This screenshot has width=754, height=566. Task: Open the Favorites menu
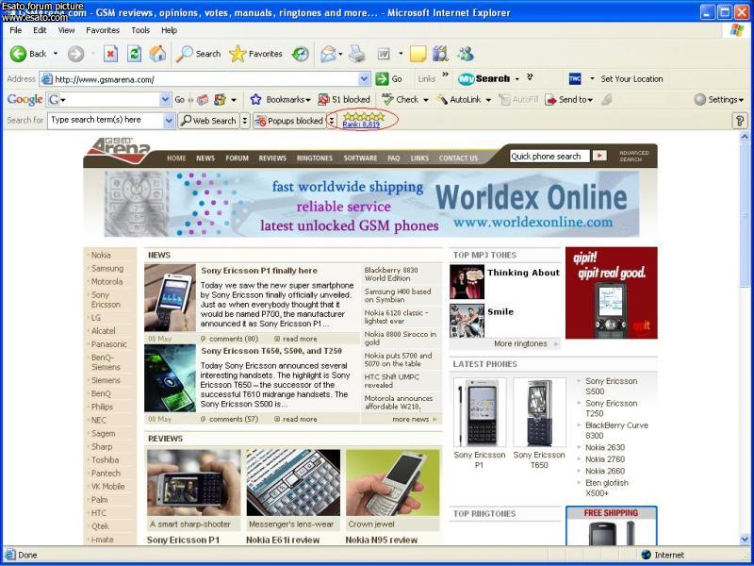tap(103, 30)
